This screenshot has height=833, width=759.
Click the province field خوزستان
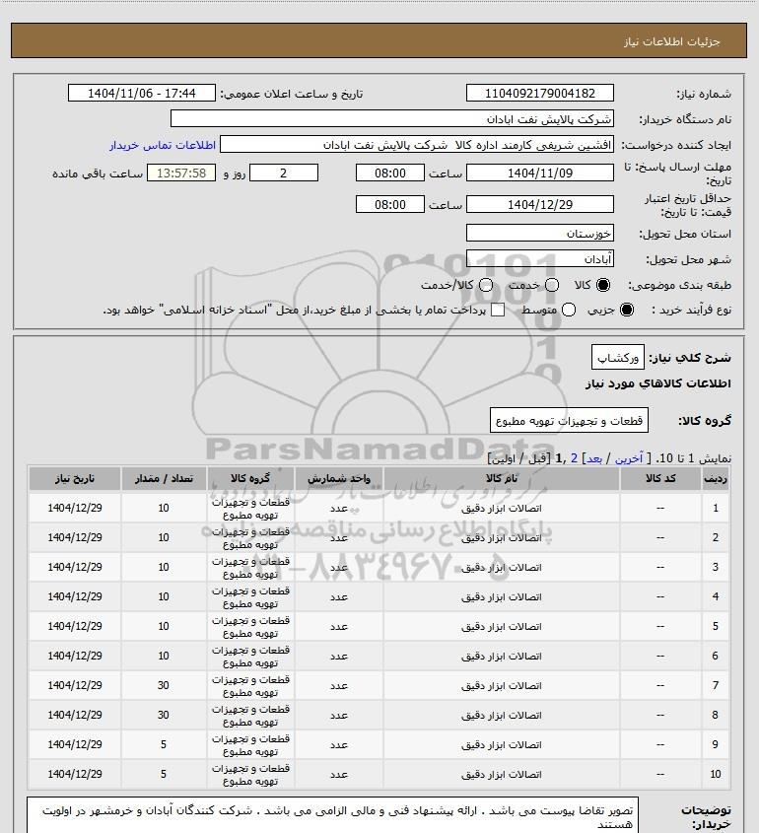click(539, 233)
